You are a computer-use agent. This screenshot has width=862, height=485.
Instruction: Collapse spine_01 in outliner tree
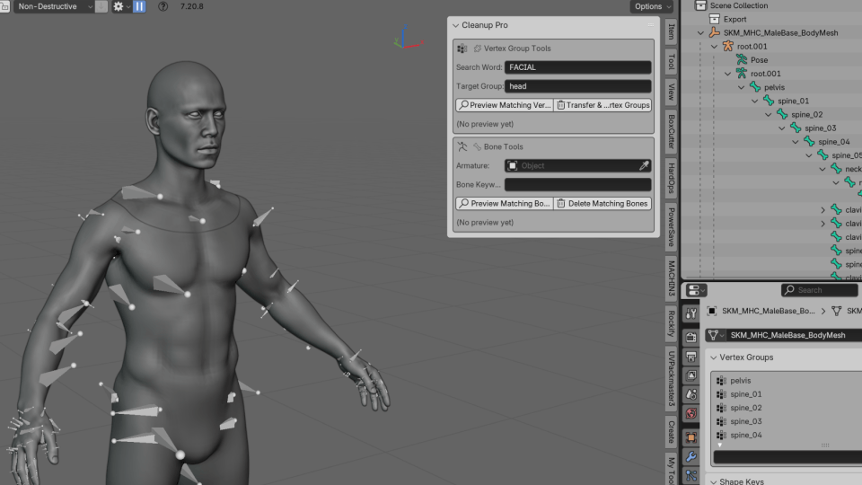point(755,101)
